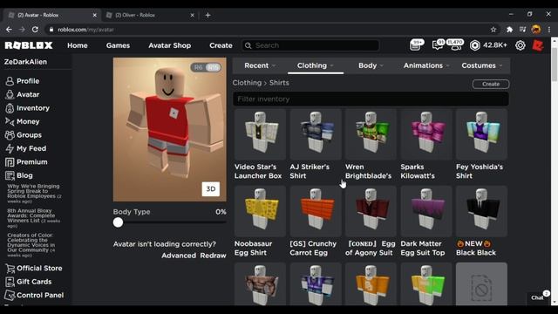Click the Clothing breadcrumb link
This screenshot has height=314, width=558.
(247, 83)
